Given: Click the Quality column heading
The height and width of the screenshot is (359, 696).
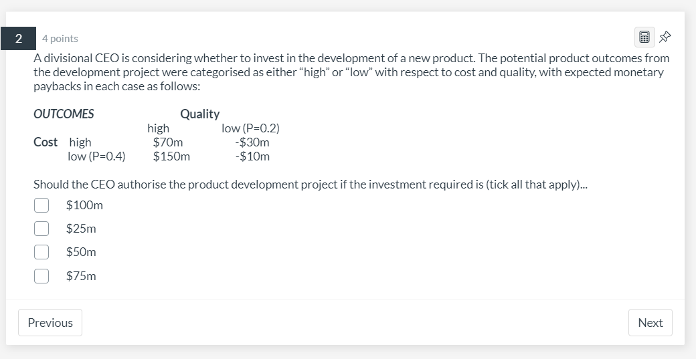Looking at the screenshot, I should coord(199,114).
